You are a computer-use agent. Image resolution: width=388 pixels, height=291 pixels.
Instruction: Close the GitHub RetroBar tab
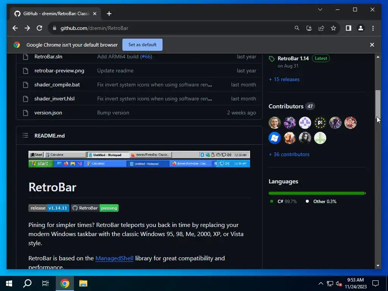click(x=94, y=14)
